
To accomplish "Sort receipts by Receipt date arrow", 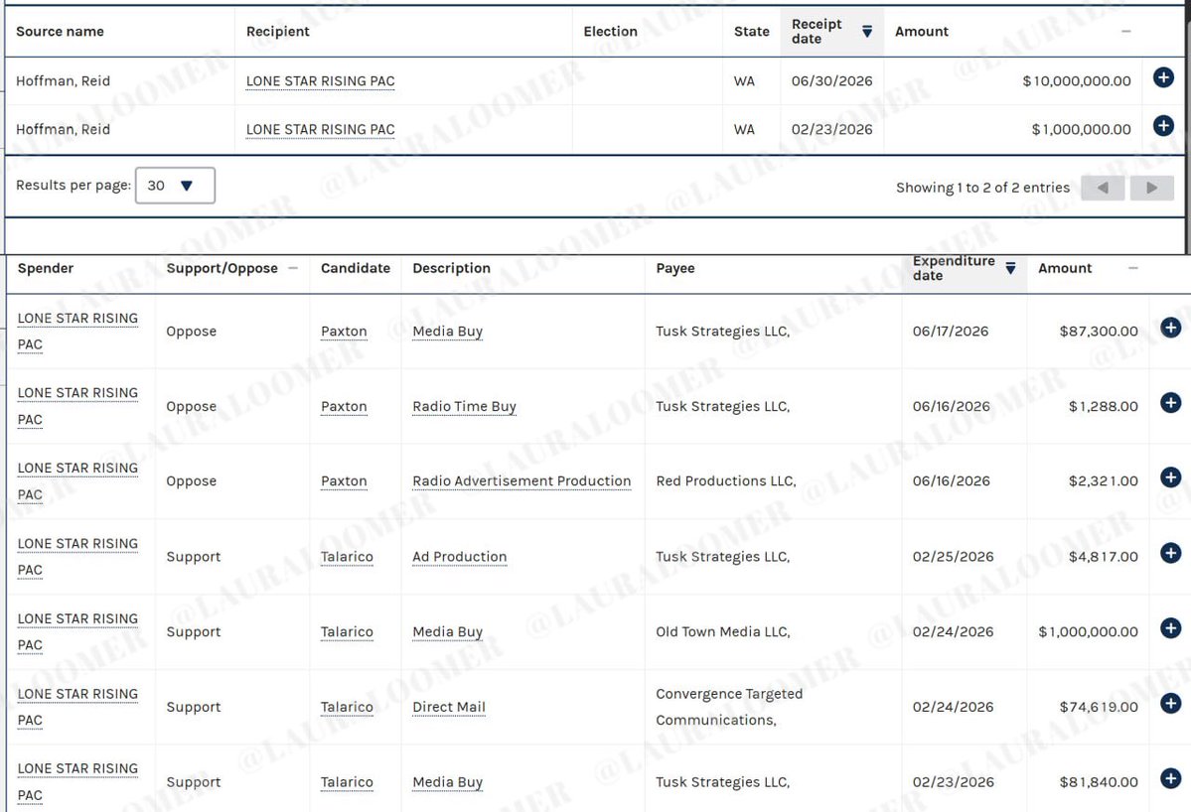I will [866, 32].
